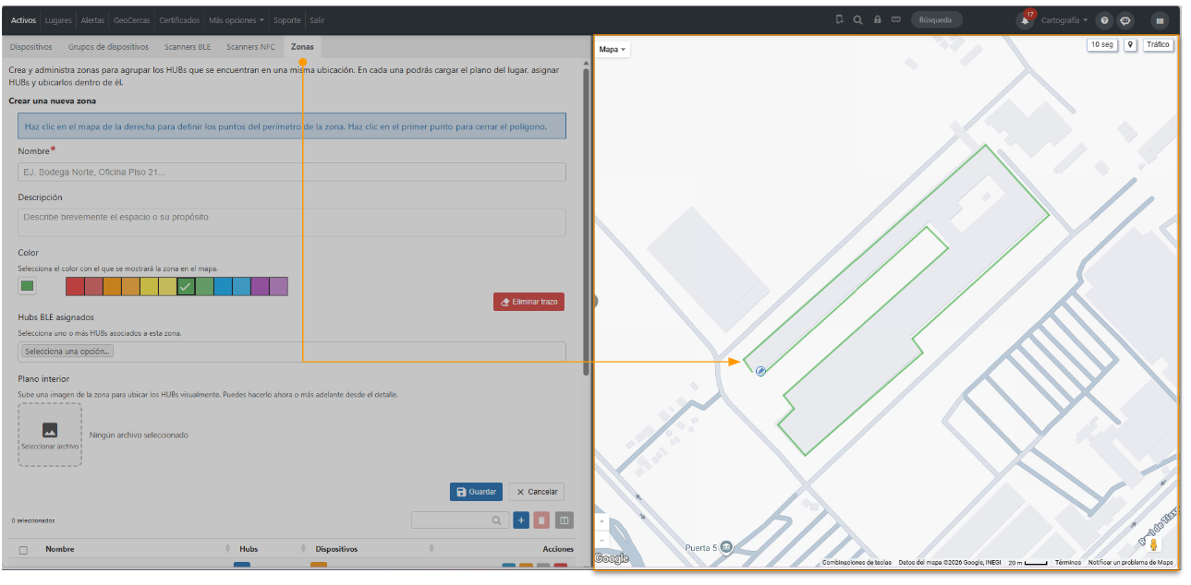
Task: Click the Puerta 5 map marker
Action: tap(726, 547)
